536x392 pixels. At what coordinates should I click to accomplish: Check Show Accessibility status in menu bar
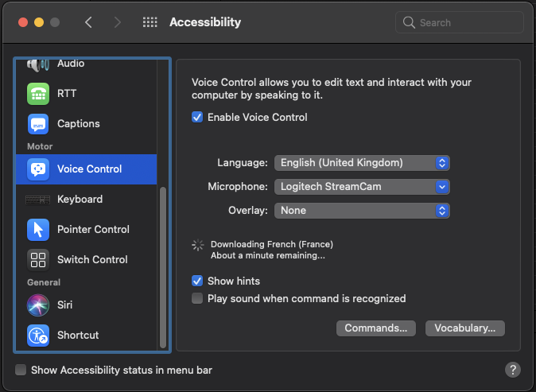click(21, 370)
